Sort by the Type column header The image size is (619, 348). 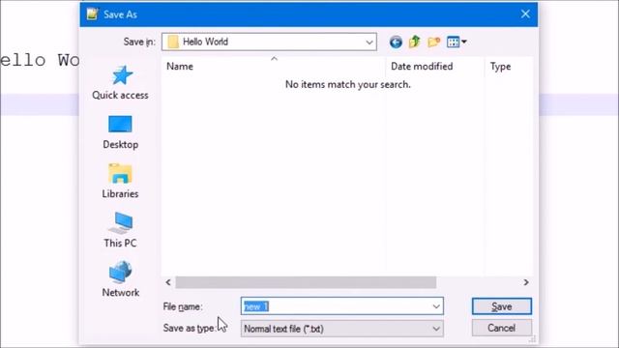click(x=509, y=67)
